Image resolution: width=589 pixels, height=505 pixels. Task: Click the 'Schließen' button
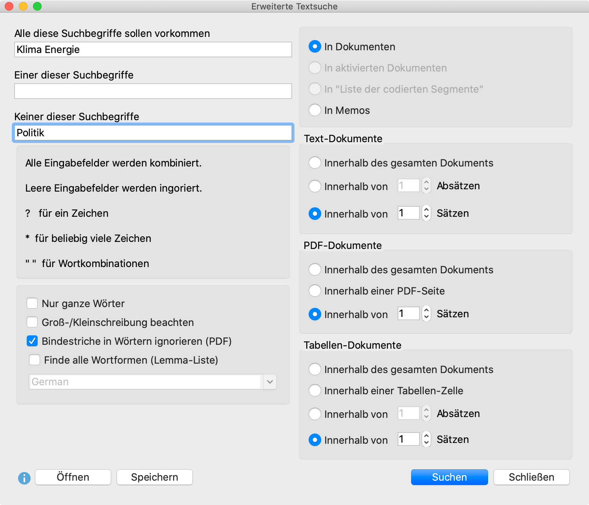(x=532, y=477)
